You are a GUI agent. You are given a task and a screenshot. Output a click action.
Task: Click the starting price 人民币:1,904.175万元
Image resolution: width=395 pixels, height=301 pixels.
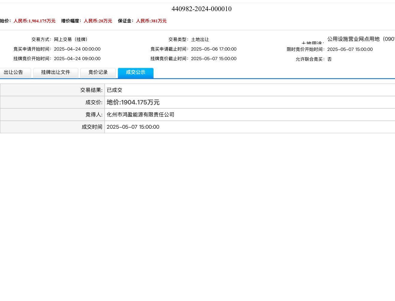[34, 21]
